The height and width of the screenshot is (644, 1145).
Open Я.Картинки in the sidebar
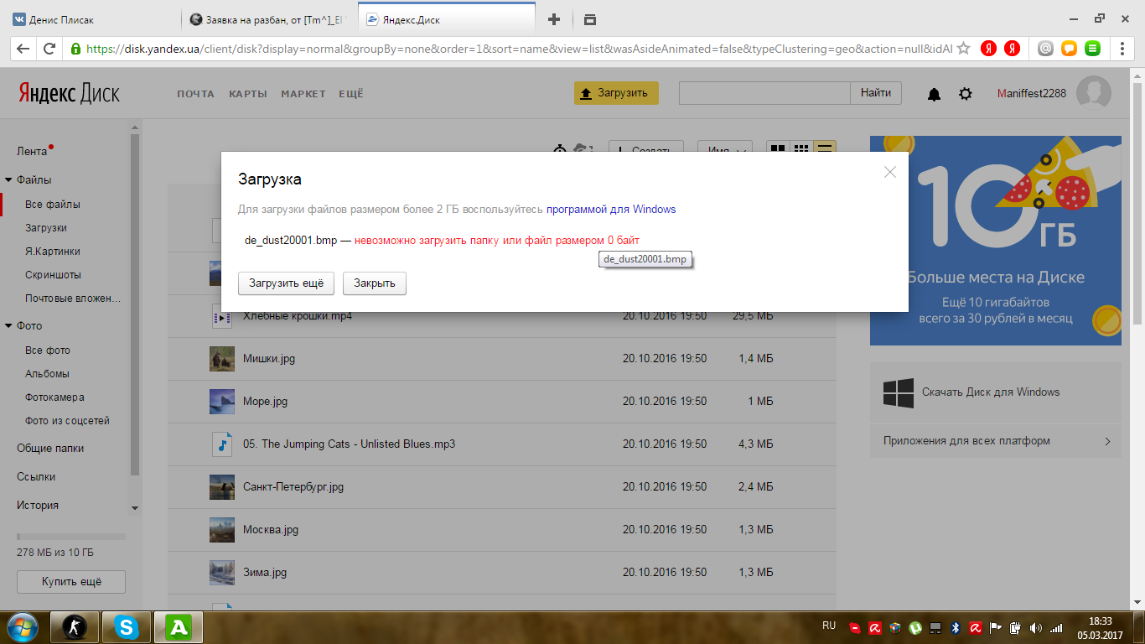pyautogui.click(x=53, y=252)
